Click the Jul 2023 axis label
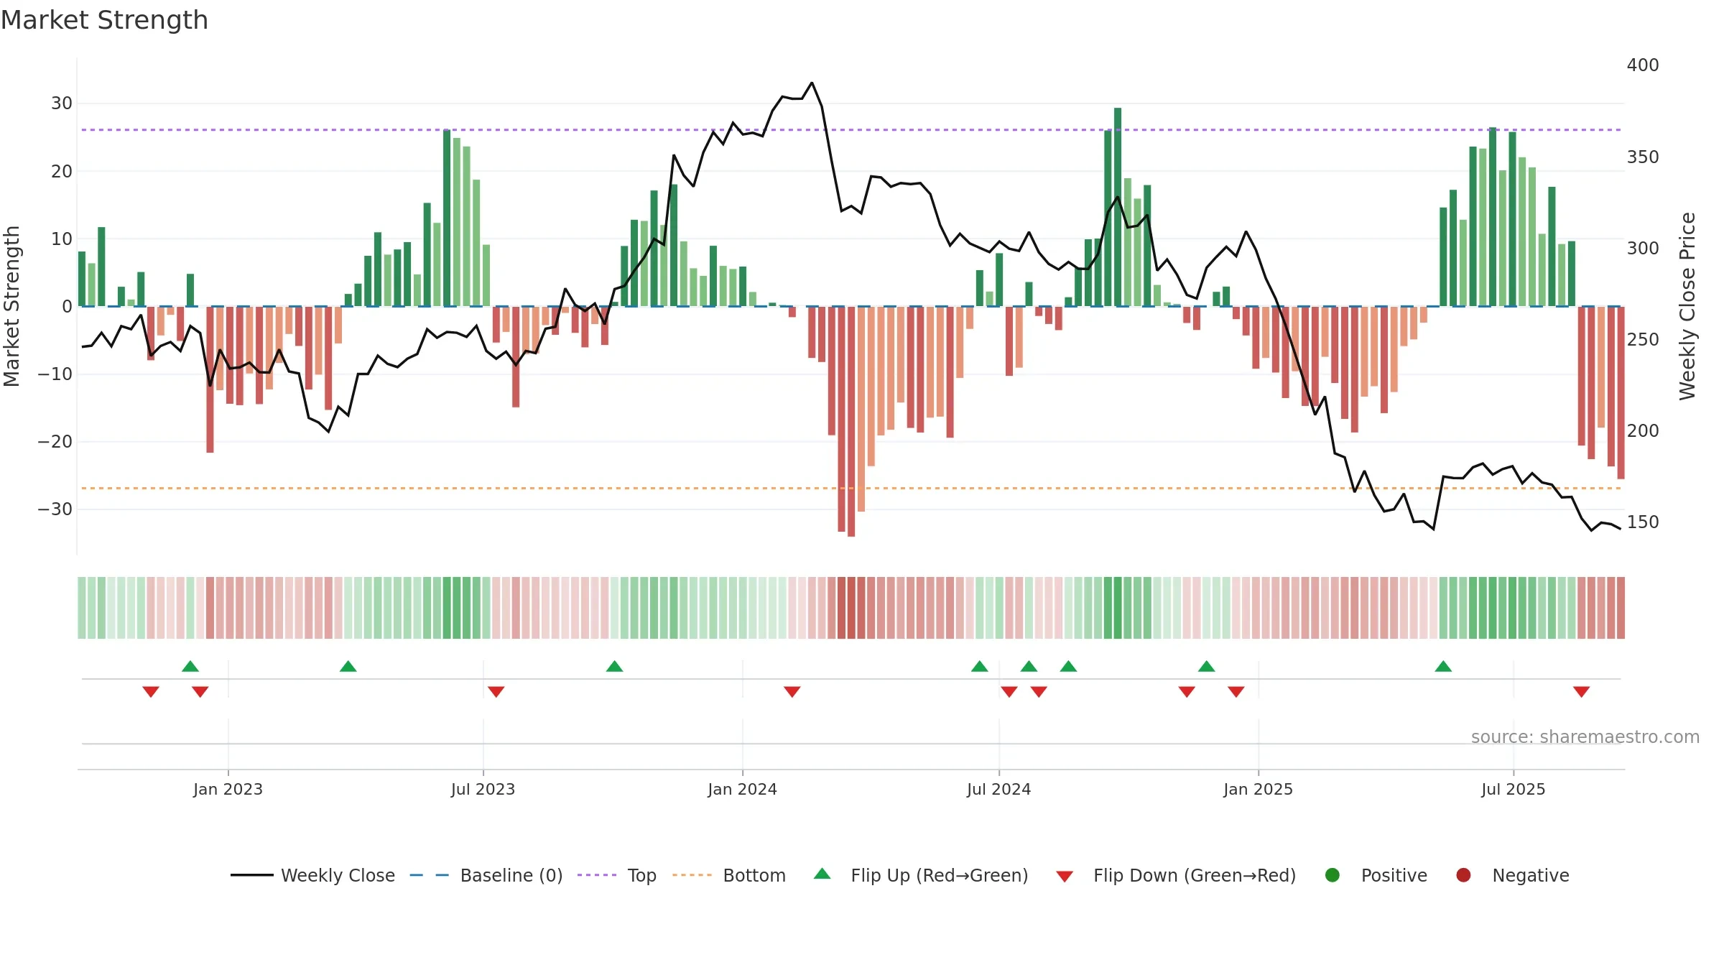The height and width of the screenshot is (970, 1724). tap(483, 789)
